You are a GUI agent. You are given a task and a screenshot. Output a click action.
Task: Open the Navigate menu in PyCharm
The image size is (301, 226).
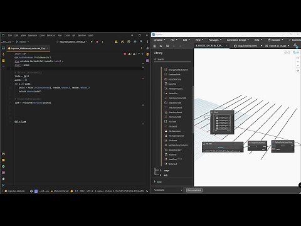pyautogui.click(x=33, y=35)
